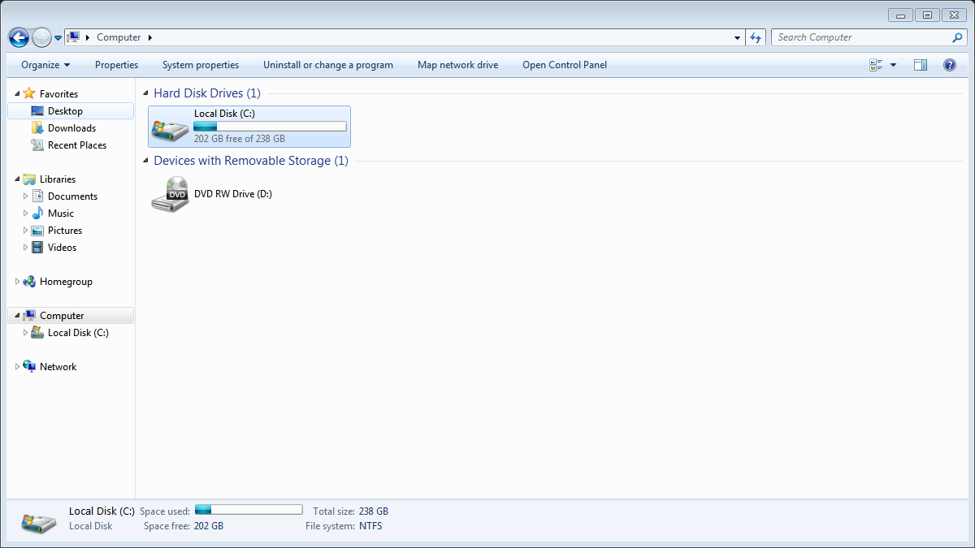Open the view options dropdown arrow
This screenshot has height=548, width=975.
coord(893,65)
